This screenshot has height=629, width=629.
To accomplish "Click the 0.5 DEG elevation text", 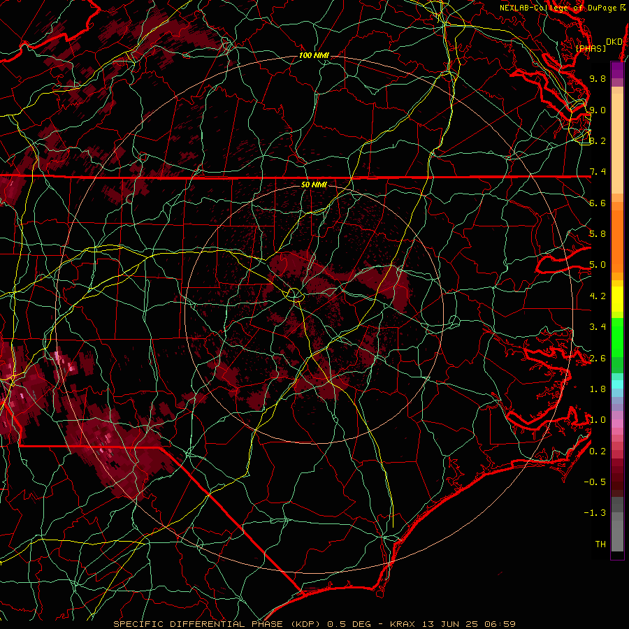I will 349,624.
